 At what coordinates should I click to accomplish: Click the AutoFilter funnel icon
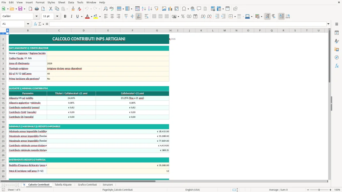156,9
